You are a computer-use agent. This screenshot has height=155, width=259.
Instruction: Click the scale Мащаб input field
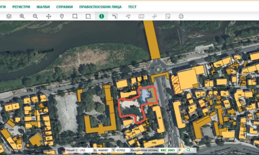tap(85, 150)
